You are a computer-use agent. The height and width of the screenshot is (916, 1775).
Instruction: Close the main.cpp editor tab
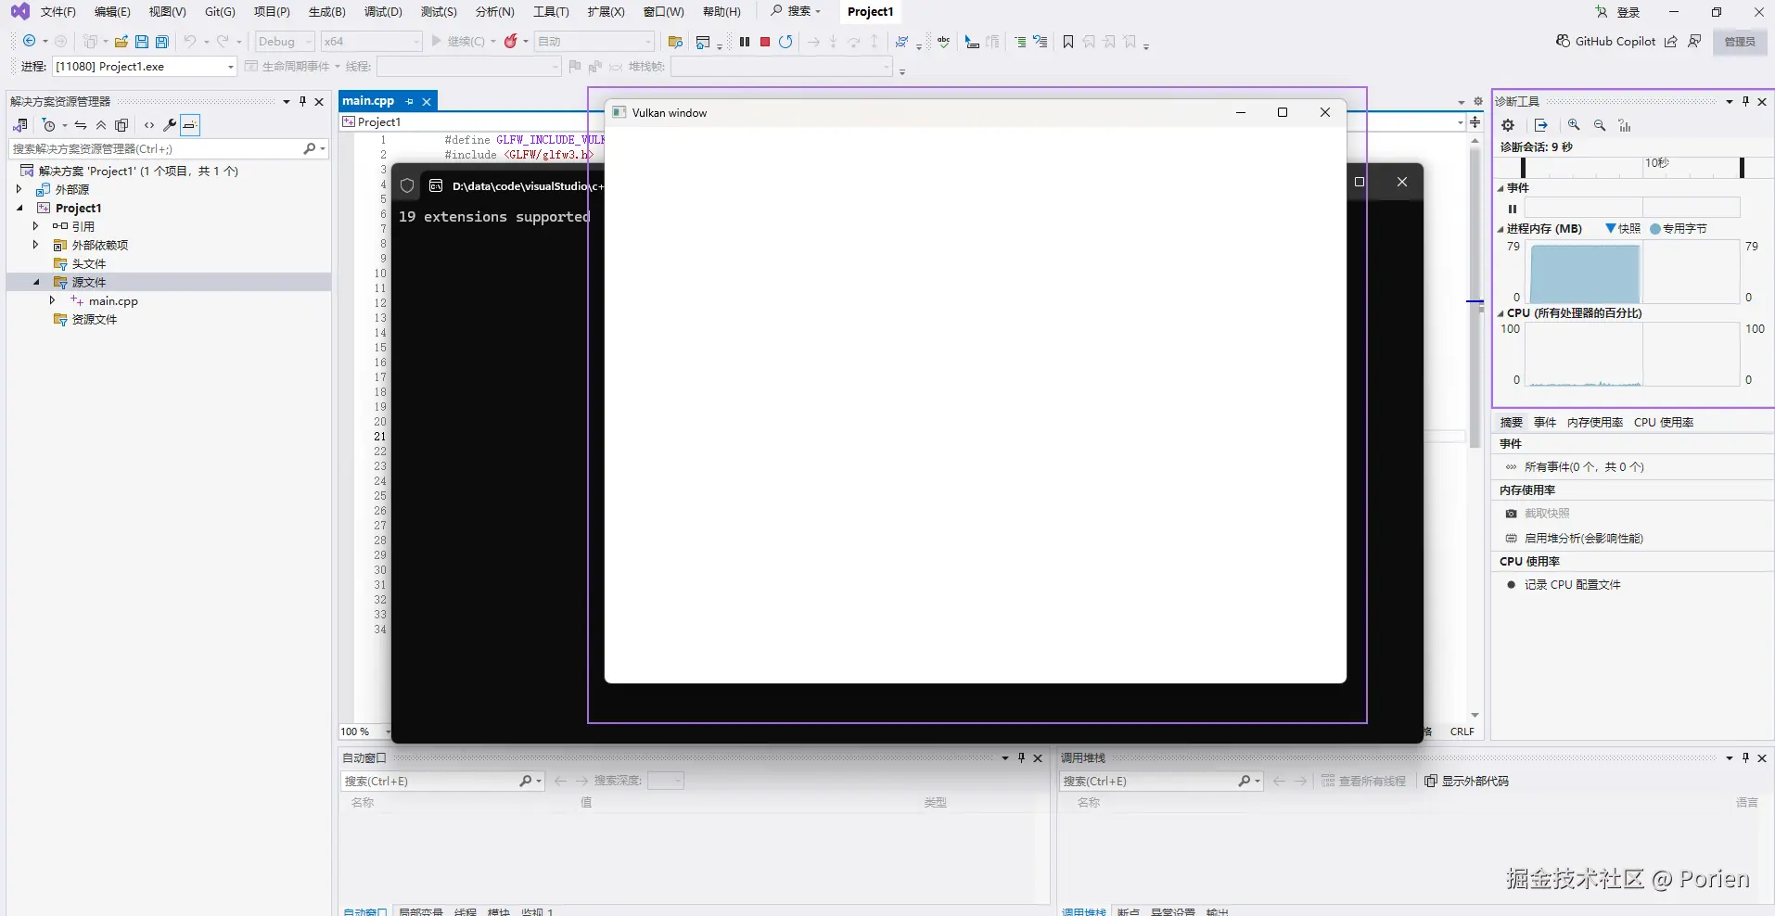(x=427, y=101)
